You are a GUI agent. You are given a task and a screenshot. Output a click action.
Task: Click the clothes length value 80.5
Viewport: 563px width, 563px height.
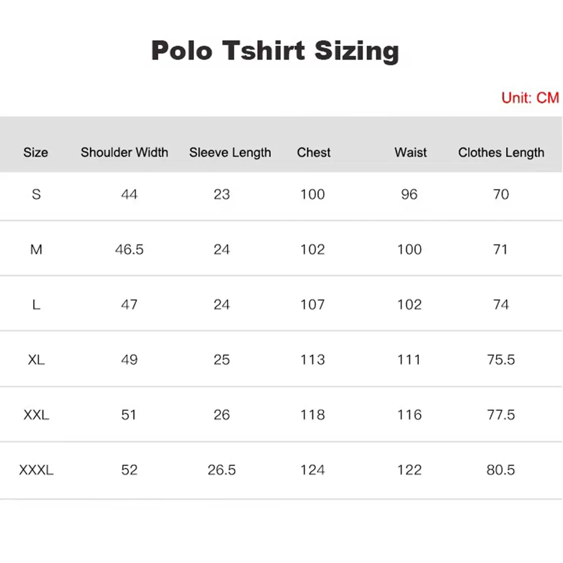click(x=501, y=470)
